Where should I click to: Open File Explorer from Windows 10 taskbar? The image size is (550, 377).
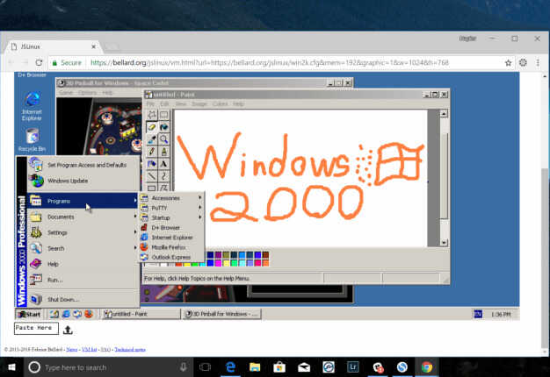255,366
